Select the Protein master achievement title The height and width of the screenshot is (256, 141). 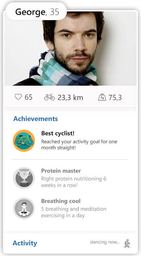(61, 171)
